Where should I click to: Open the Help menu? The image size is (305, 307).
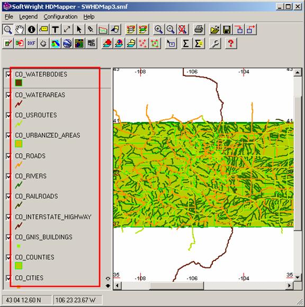click(x=89, y=17)
